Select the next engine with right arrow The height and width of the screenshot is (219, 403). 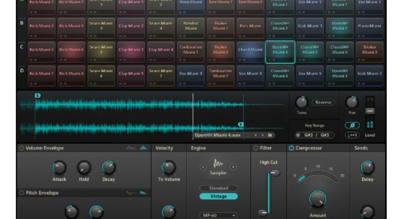pos(234,166)
